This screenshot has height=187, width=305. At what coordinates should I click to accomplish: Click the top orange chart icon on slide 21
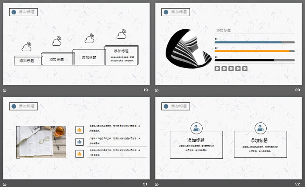point(79,130)
